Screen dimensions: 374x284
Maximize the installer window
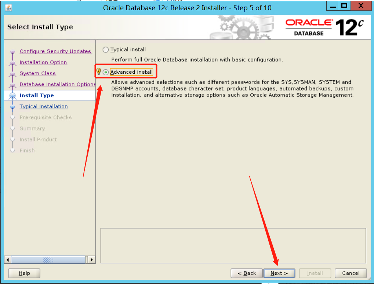click(x=344, y=6)
